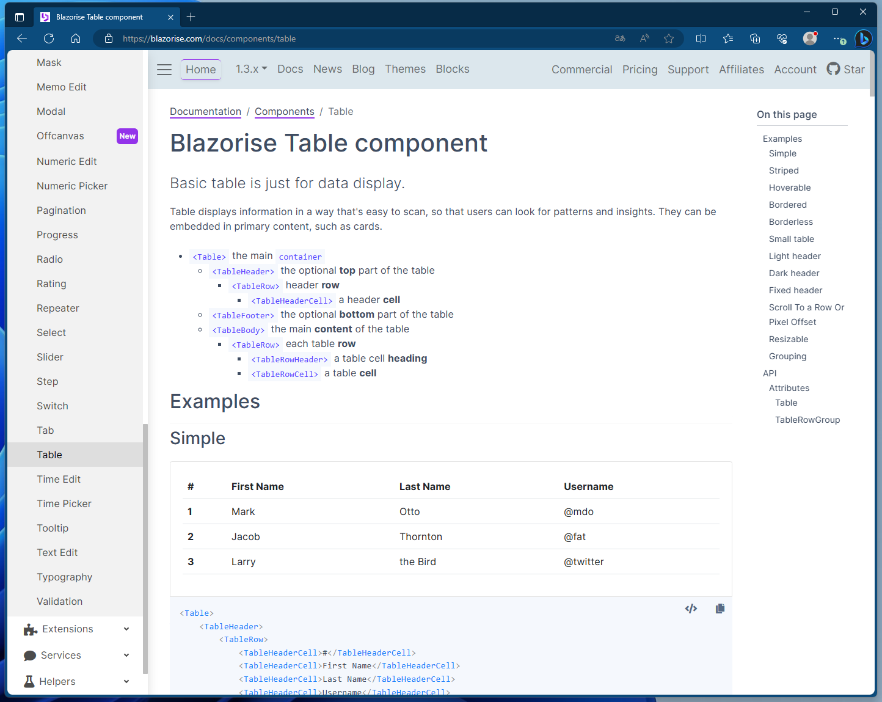
Task: Click the copy code snippet icon
Action: click(720, 609)
